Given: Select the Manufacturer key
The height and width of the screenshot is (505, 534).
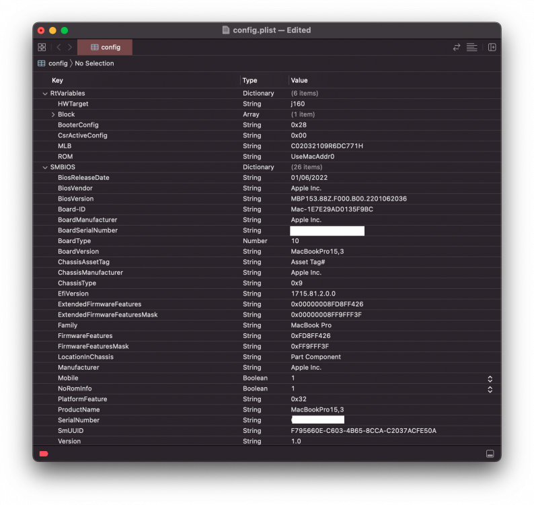Looking at the screenshot, I should point(78,368).
